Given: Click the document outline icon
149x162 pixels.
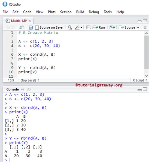Looking at the screenshot, I should (145, 27).
